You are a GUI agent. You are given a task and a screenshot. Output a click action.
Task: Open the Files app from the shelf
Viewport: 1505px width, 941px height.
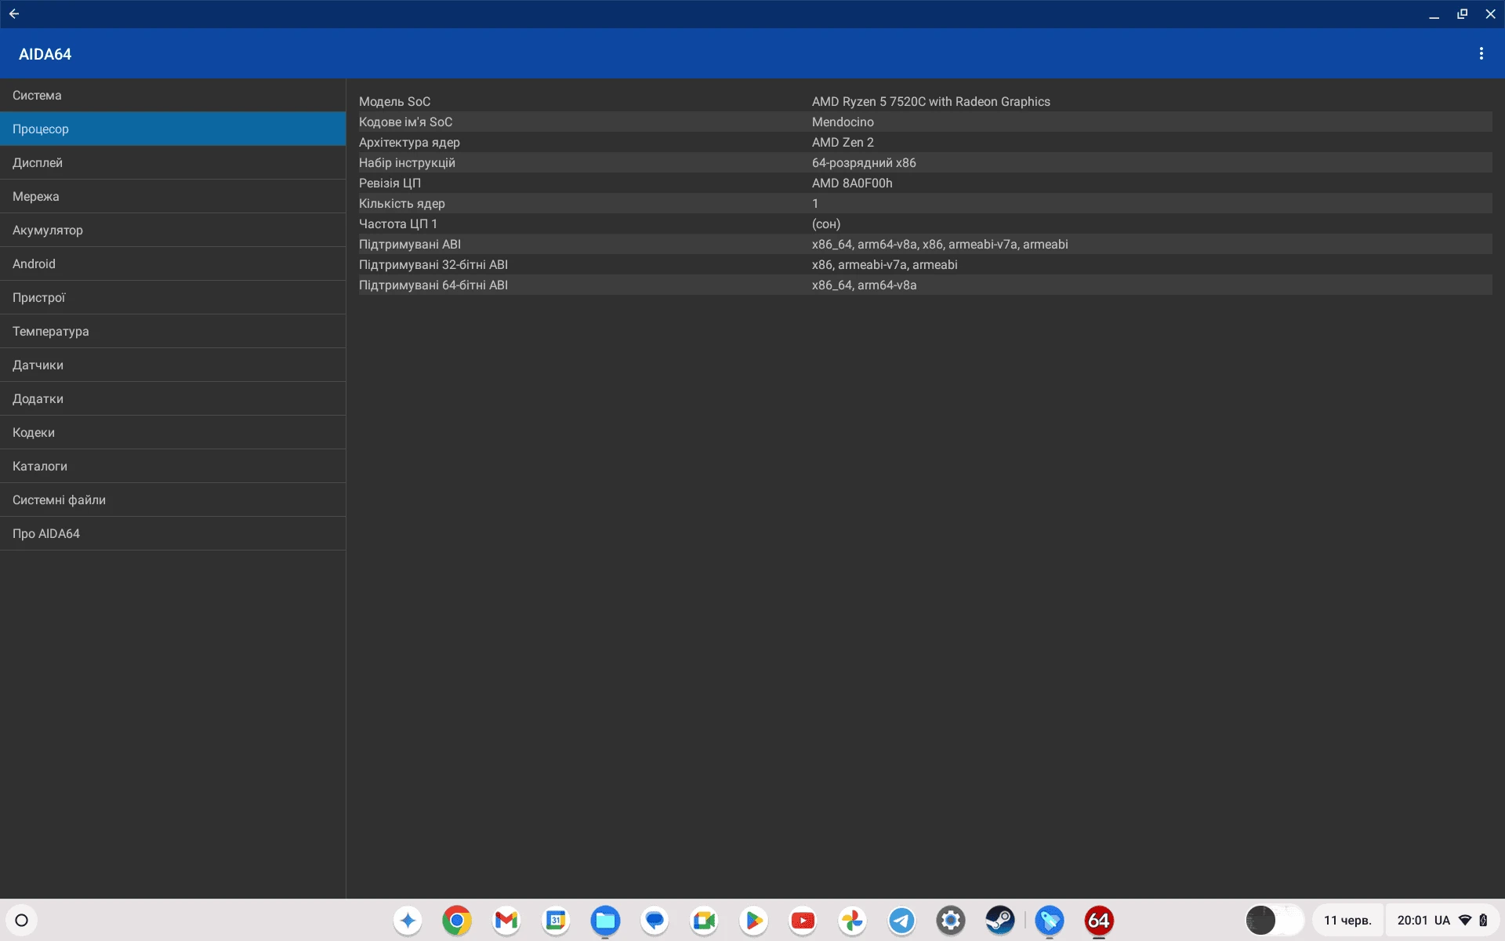point(605,920)
